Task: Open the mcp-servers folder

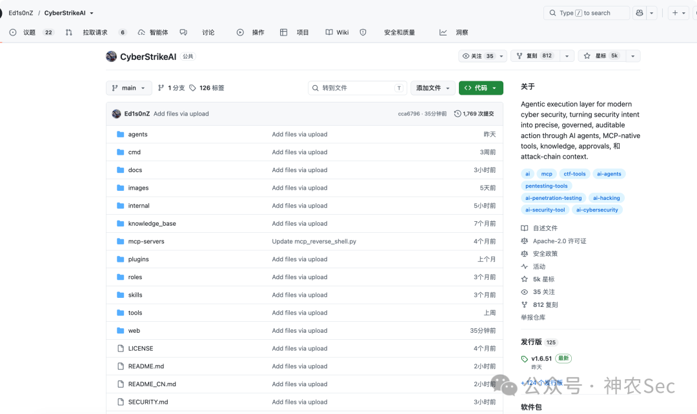Action: (x=146, y=241)
